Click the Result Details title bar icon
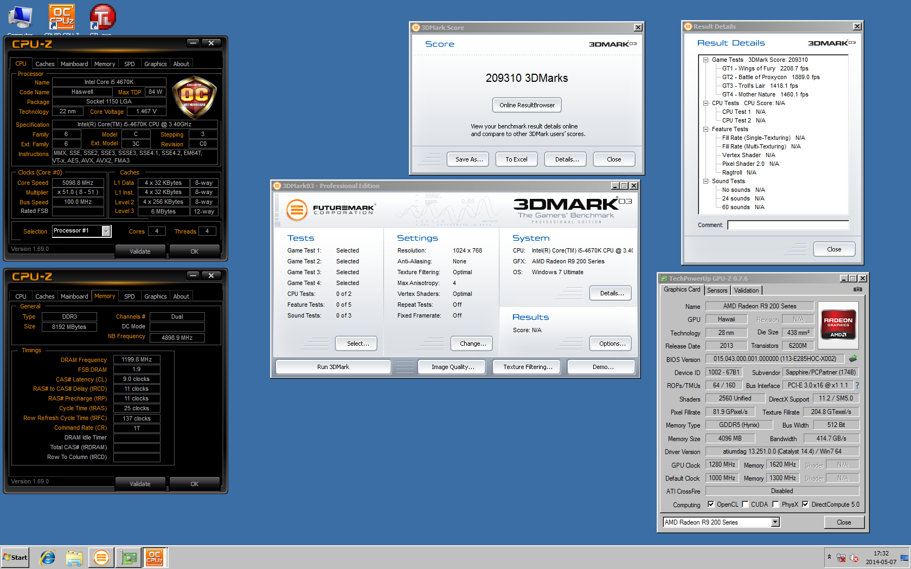The image size is (911, 569). coord(688,27)
